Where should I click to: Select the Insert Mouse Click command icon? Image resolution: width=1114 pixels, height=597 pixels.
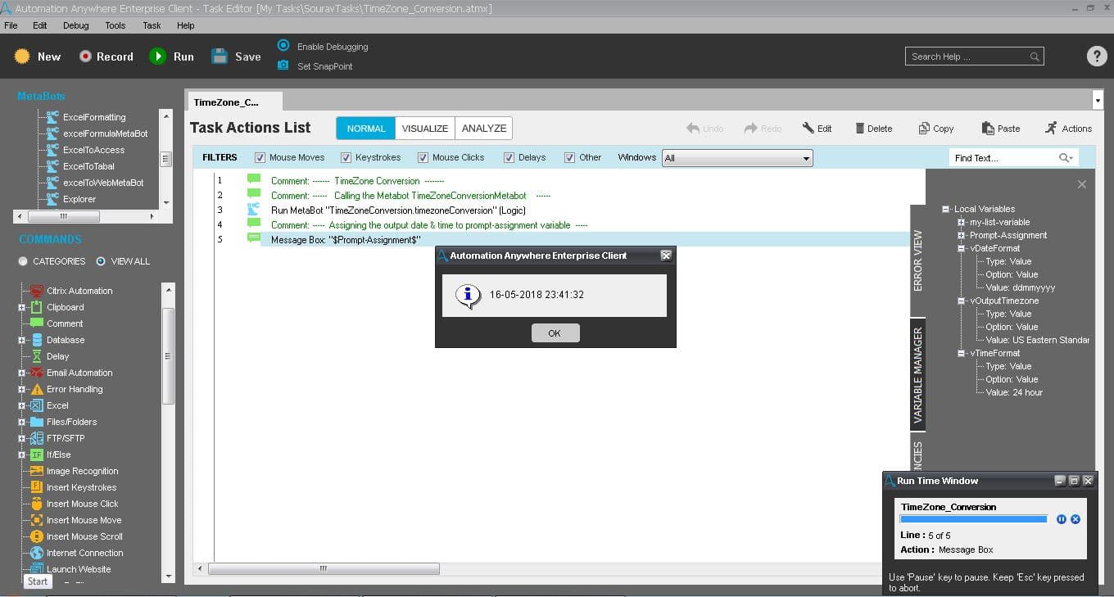coord(37,504)
